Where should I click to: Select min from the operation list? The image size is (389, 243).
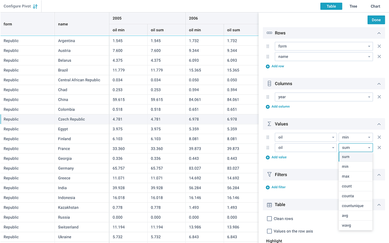pos(355,167)
